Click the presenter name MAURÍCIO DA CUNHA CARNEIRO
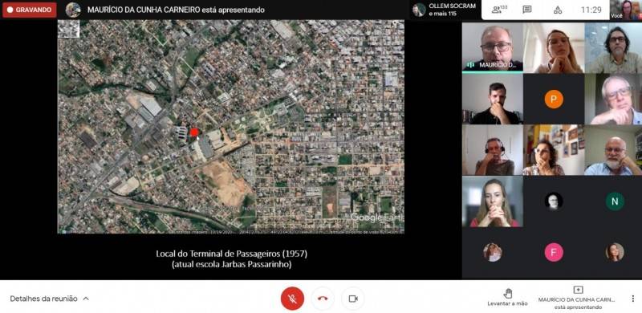642x313 pixels. (x=143, y=10)
